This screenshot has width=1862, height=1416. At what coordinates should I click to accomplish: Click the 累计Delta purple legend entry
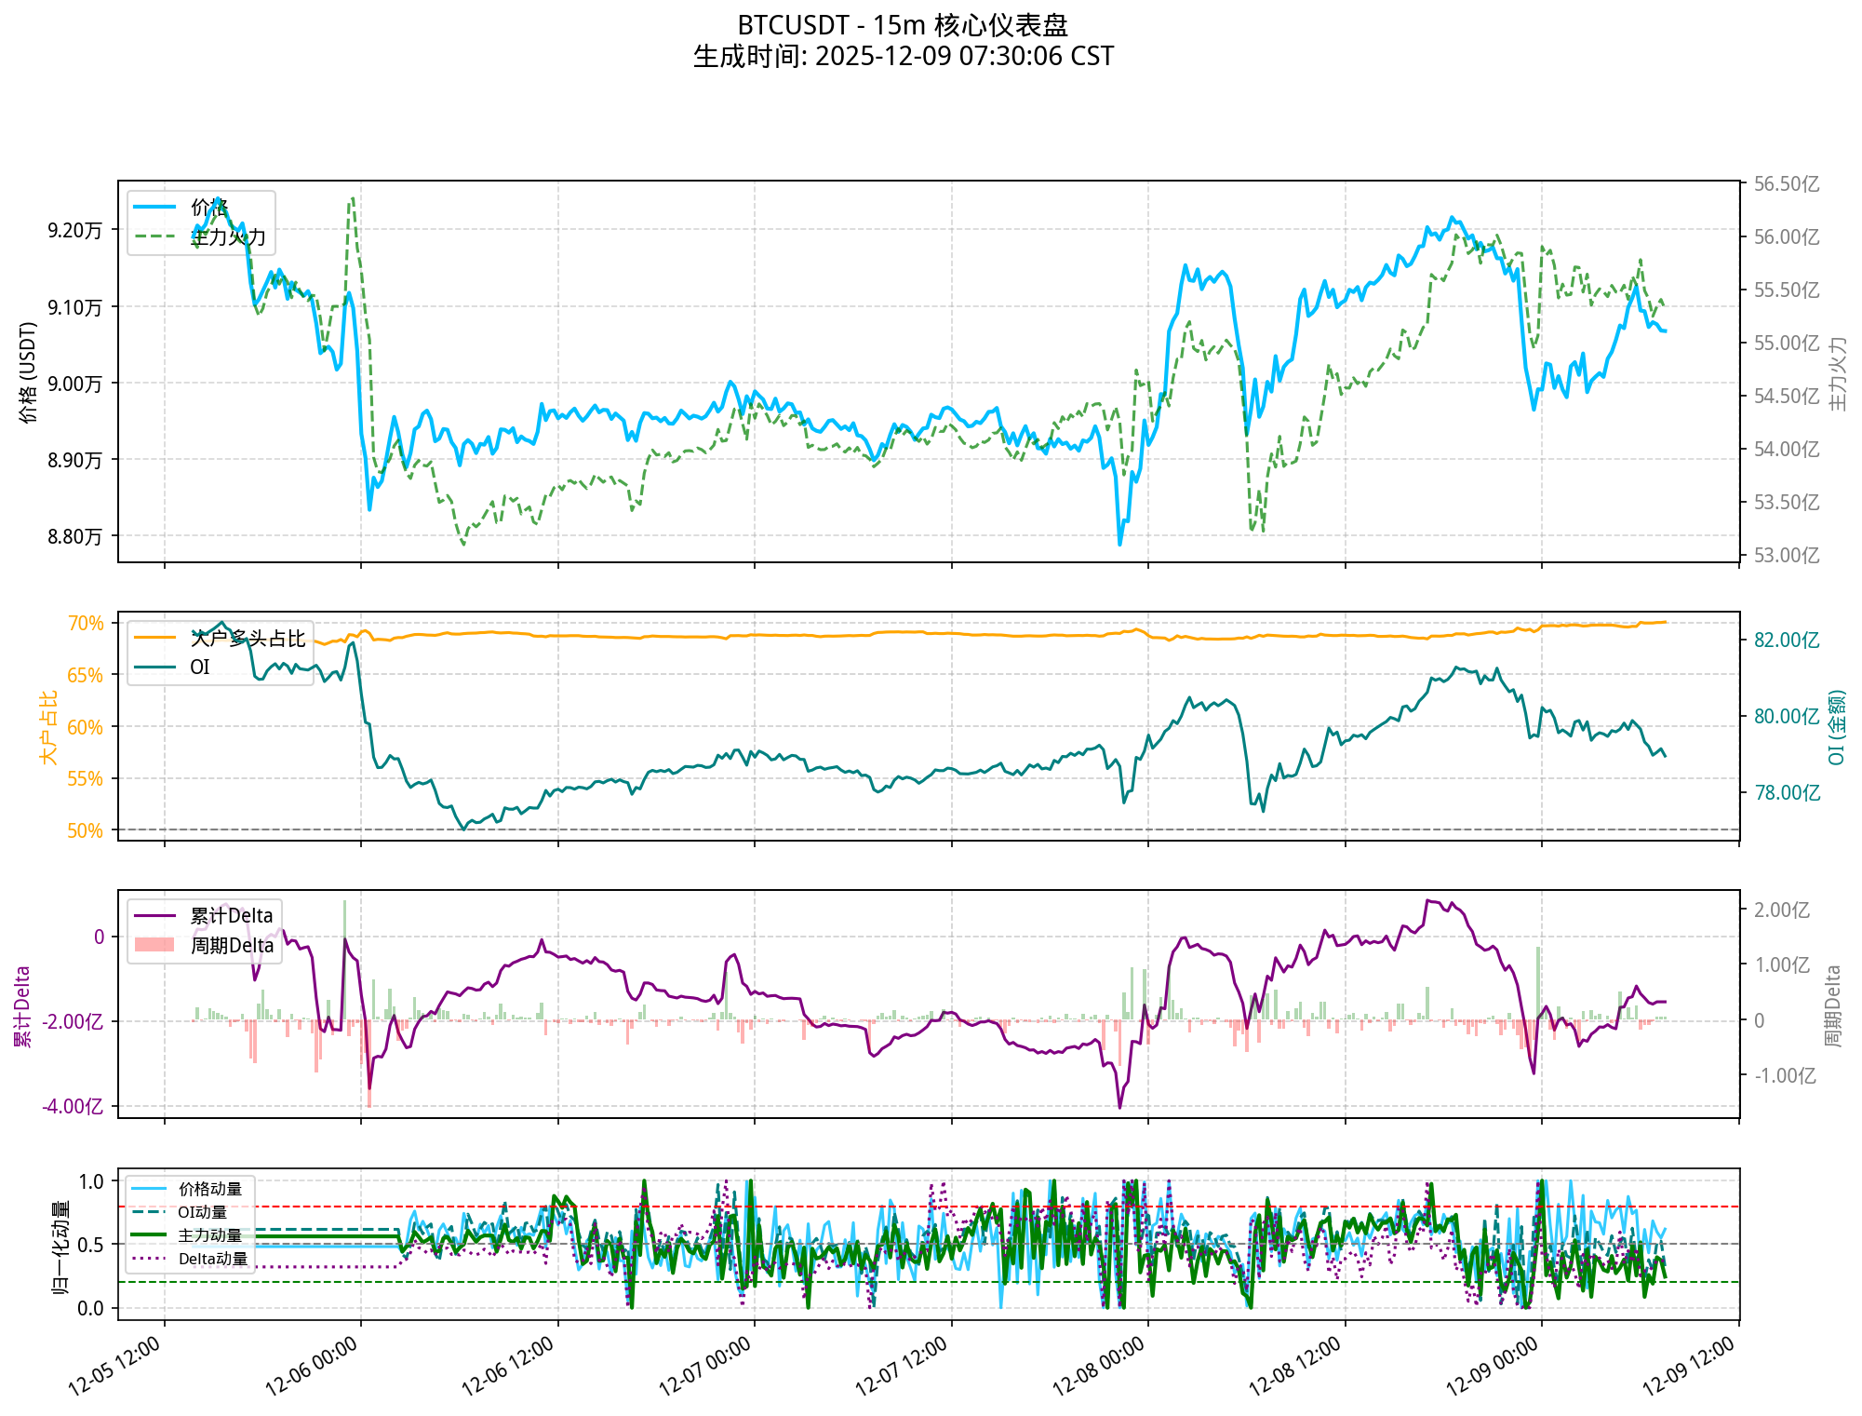click(232, 915)
